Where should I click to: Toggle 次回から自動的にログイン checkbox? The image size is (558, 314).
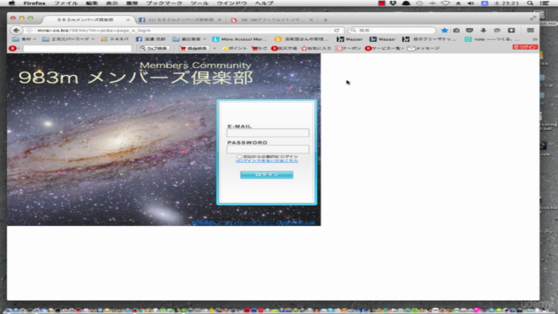coord(239,157)
